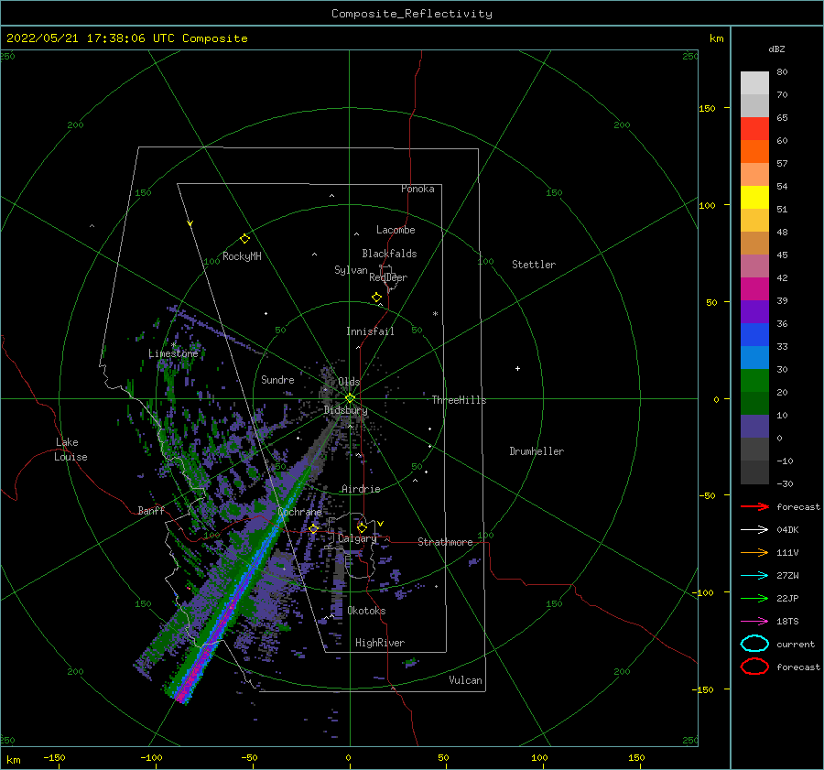
Task: Click the Calgary city label
Action: click(357, 538)
